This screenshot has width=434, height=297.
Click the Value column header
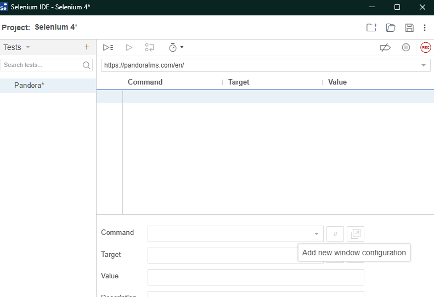(337, 82)
